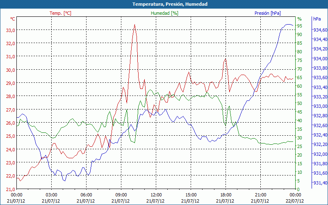Image resolution: width=328 pixels, height=205 pixels.
Task: Click the "933,00" pressure axis value
Action: [x=320, y=106]
